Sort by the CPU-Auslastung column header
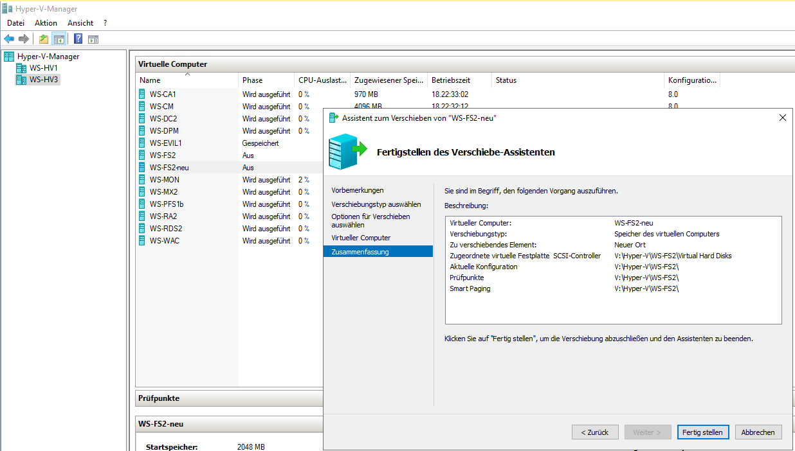795x451 pixels. click(x=322, y=80)
